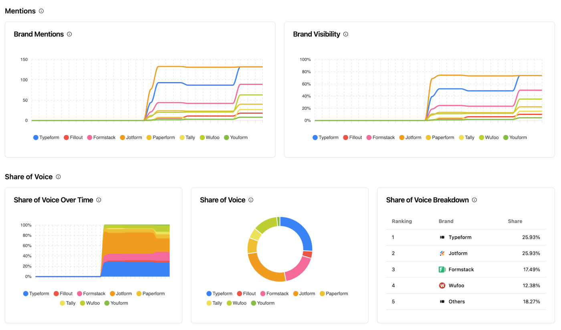
Task: Click the Typeform logo icon in the breakdown table
Action: (442, 237)
